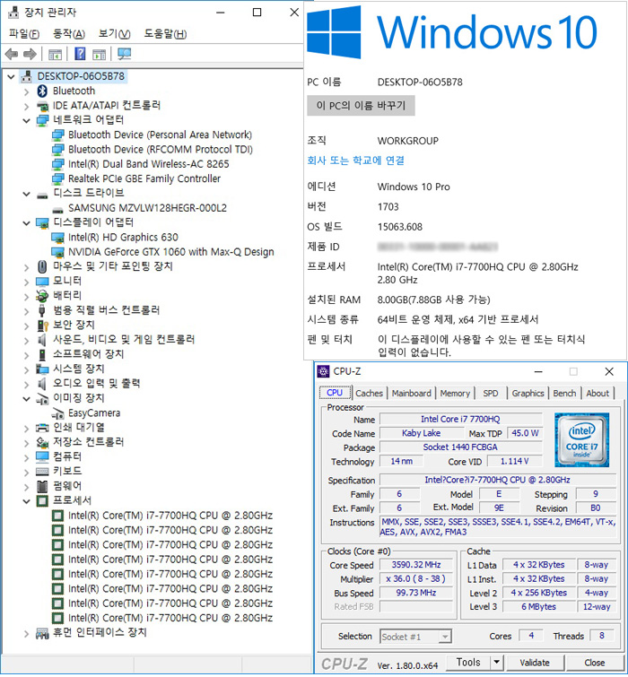Image resolution: width=628 pixels, height=677 pixels.
Task: Collapse the 디스크 드라이브 tree node
Action: click(26, 195)
